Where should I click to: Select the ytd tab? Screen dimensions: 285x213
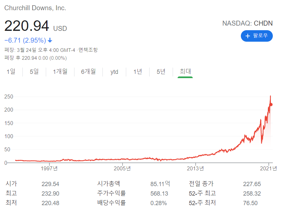(x=114, y=72)
